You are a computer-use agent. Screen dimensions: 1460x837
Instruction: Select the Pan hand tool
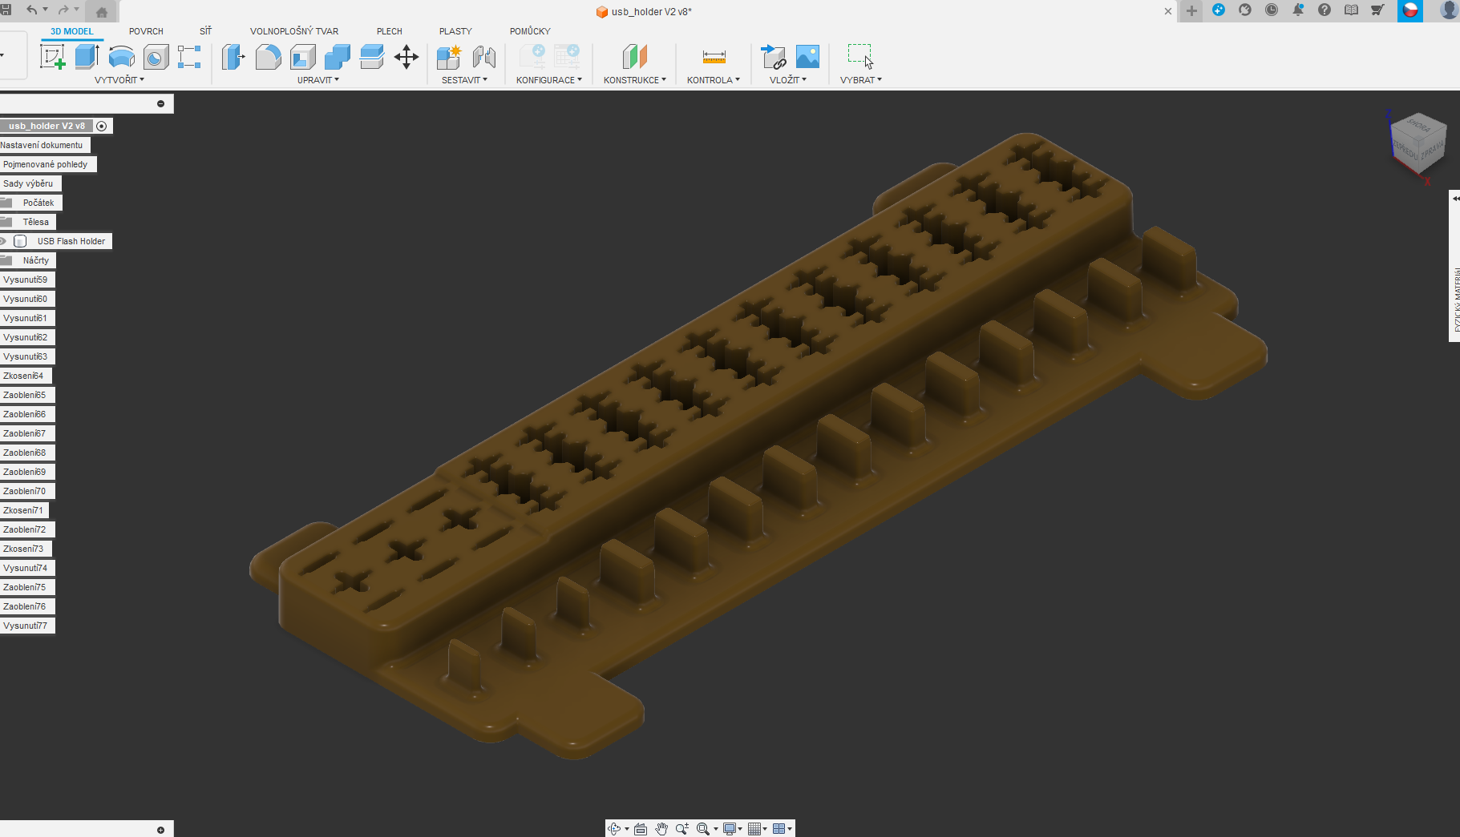coord(661,829)
